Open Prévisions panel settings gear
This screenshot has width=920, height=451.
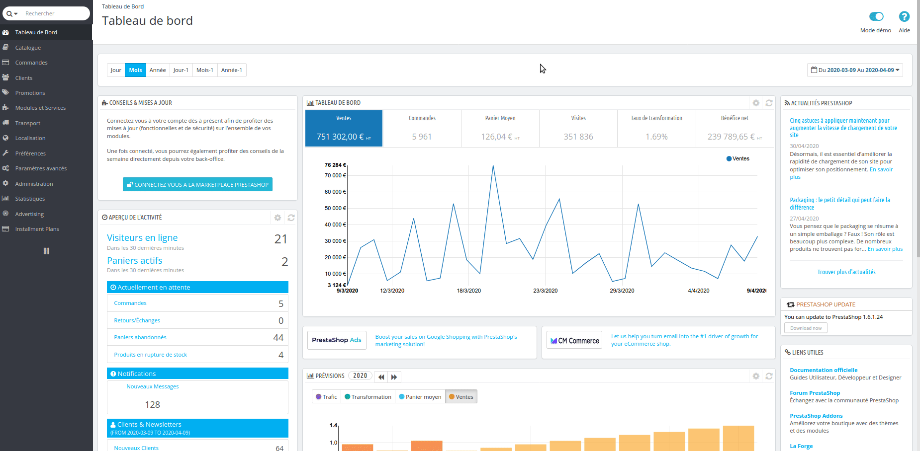pos(755,376)
